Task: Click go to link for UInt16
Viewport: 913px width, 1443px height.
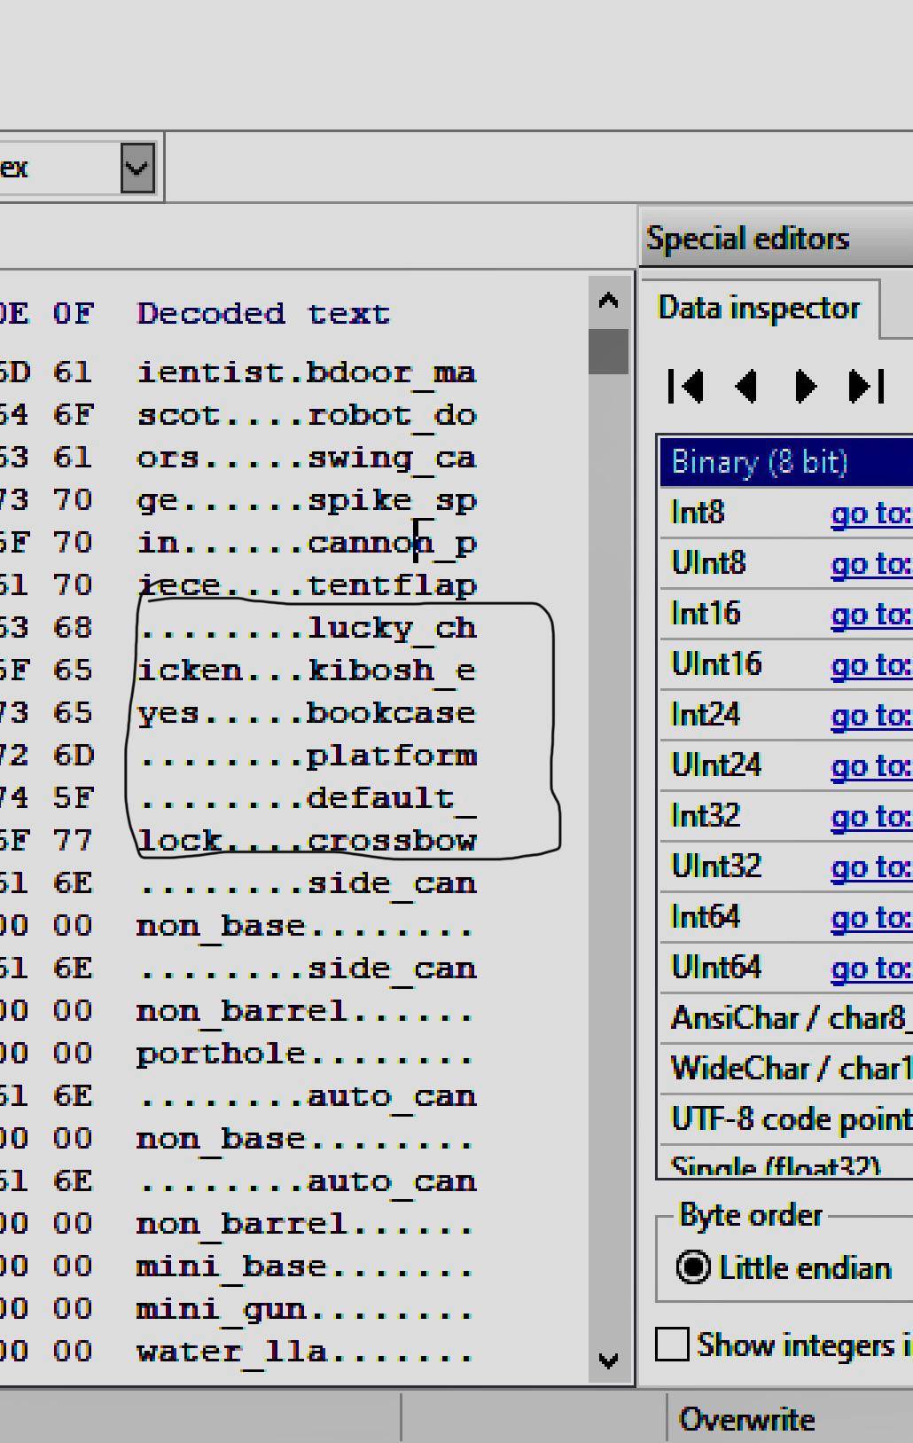Action: (x=870, y=665)
